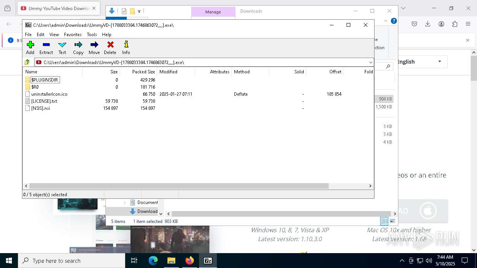Sort by Size column header

(x=101, y=71)
